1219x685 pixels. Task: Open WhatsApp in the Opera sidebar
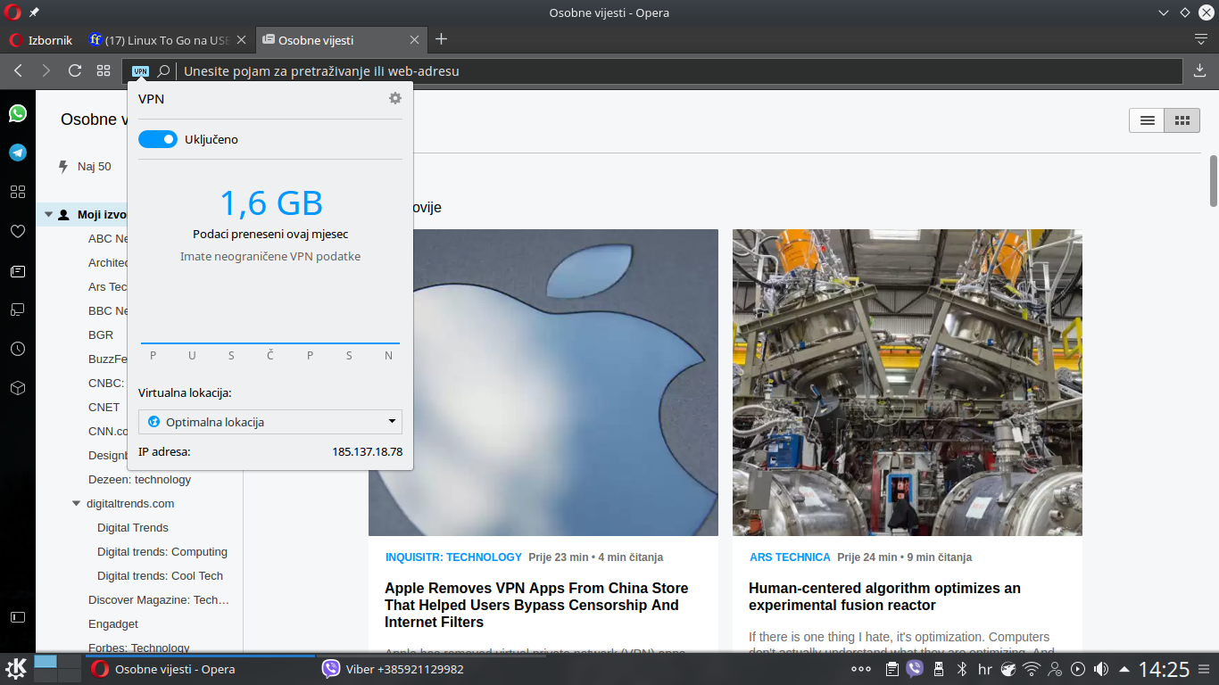[x=18, y=113]
